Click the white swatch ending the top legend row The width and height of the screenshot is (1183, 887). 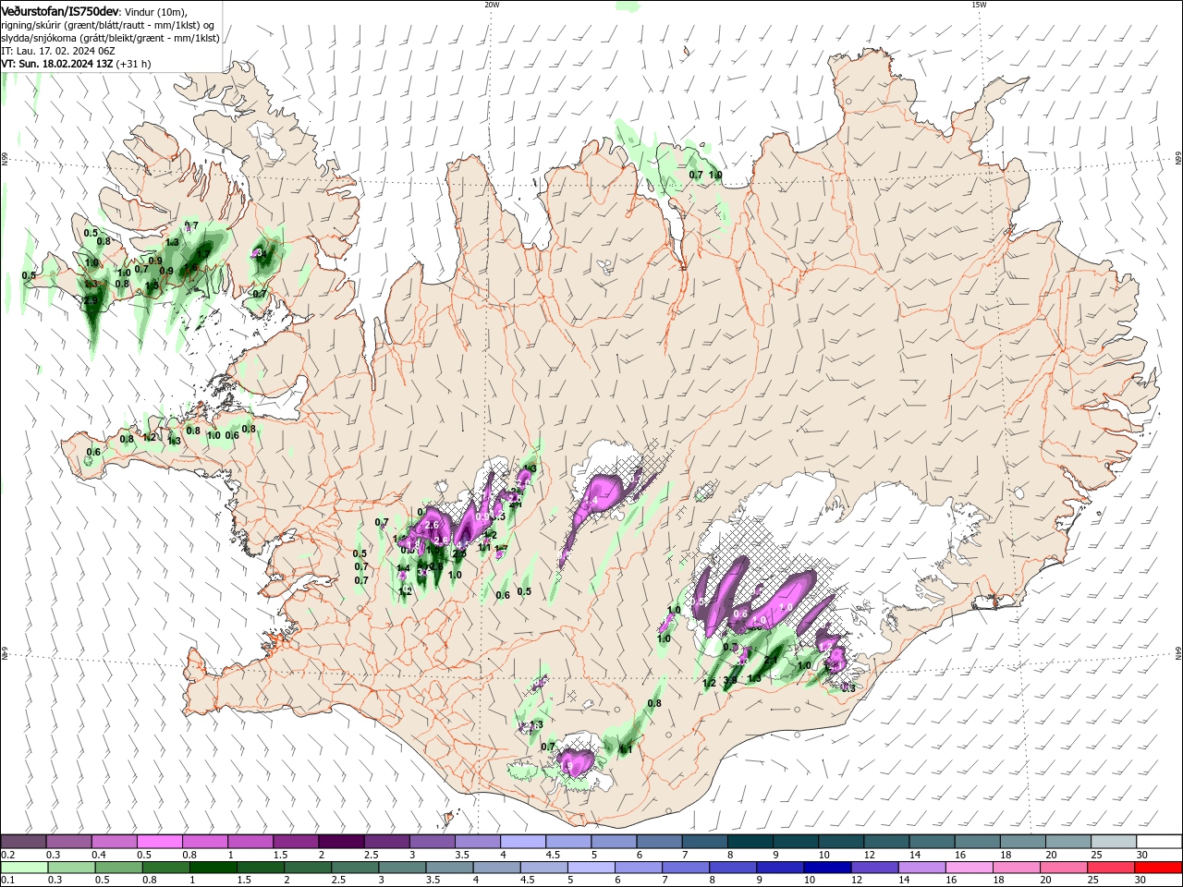1158,842
